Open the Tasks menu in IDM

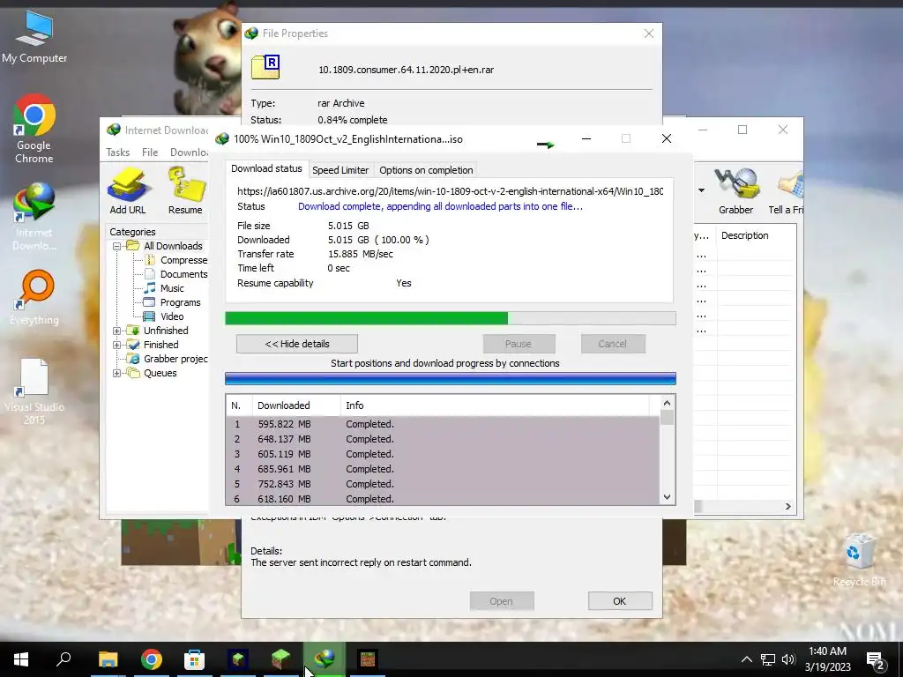pos(117,152)
